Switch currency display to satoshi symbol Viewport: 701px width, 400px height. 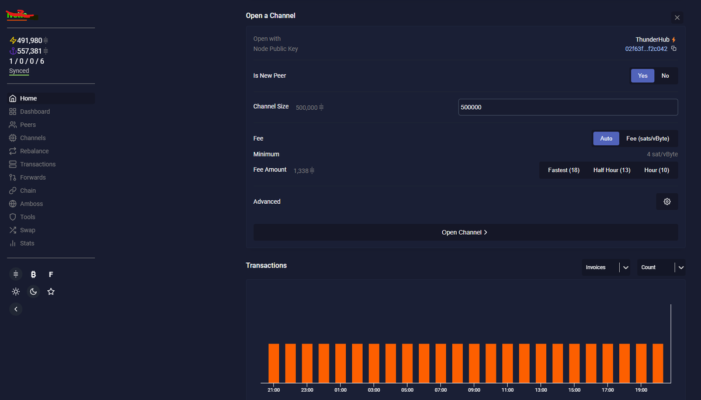click(16, 274)
